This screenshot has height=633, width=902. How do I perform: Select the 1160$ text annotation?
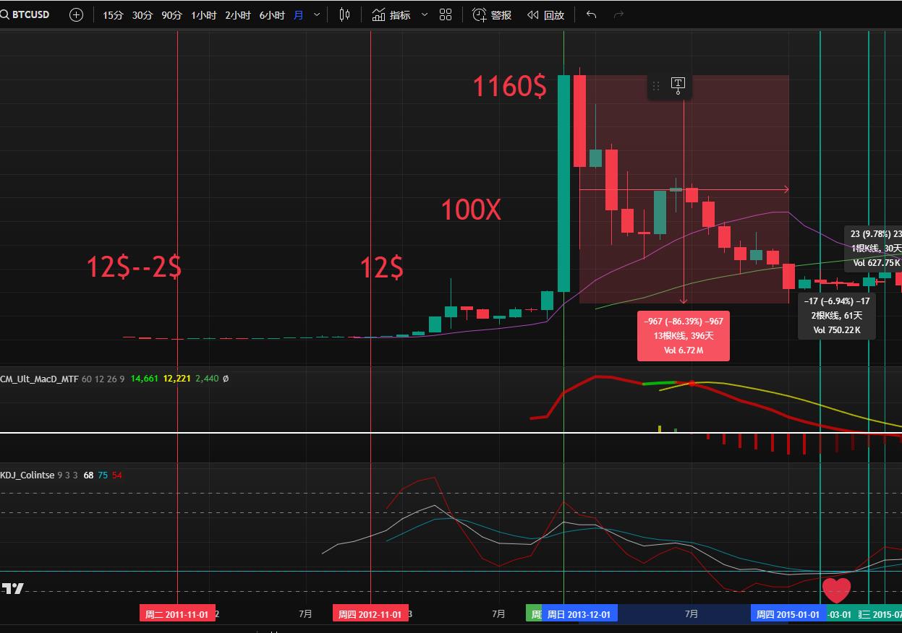[510, 87]
